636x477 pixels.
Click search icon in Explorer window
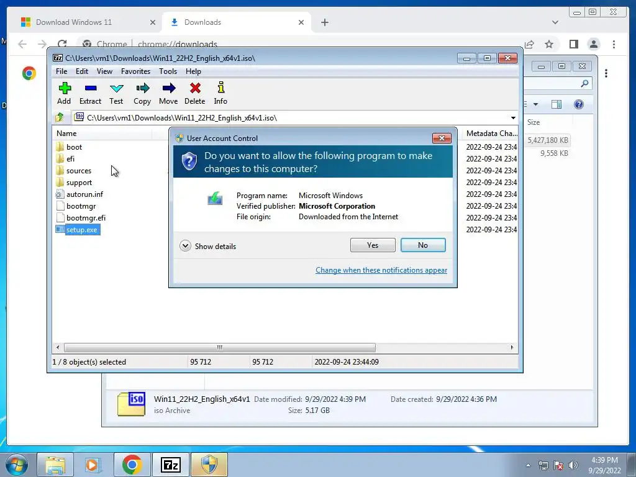(584, 84)
